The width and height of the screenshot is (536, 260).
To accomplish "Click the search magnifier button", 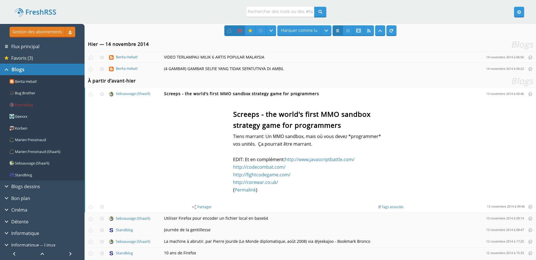I will click(320, 12).
